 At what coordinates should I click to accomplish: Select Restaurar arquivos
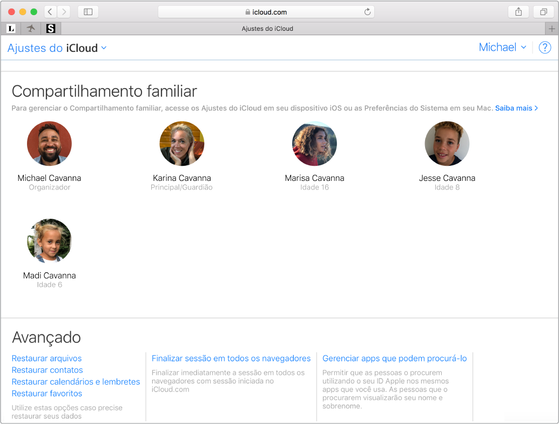(x=46, y=358)
